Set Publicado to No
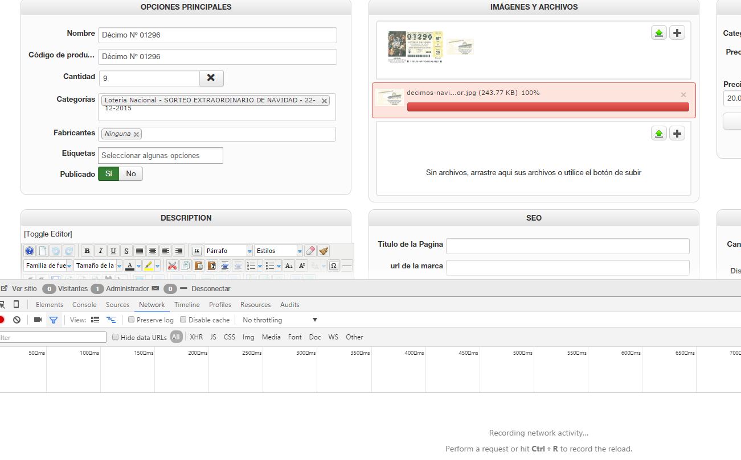Image resolution: width=741 pixels, height=460 pixels. coord(131,174)
